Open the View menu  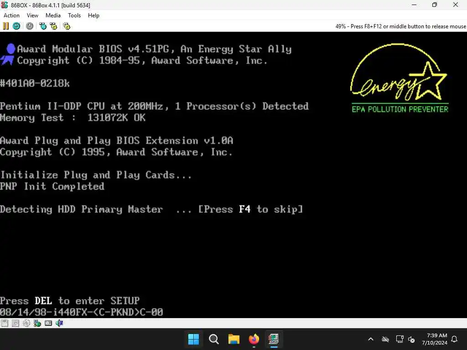click(32, 15)
